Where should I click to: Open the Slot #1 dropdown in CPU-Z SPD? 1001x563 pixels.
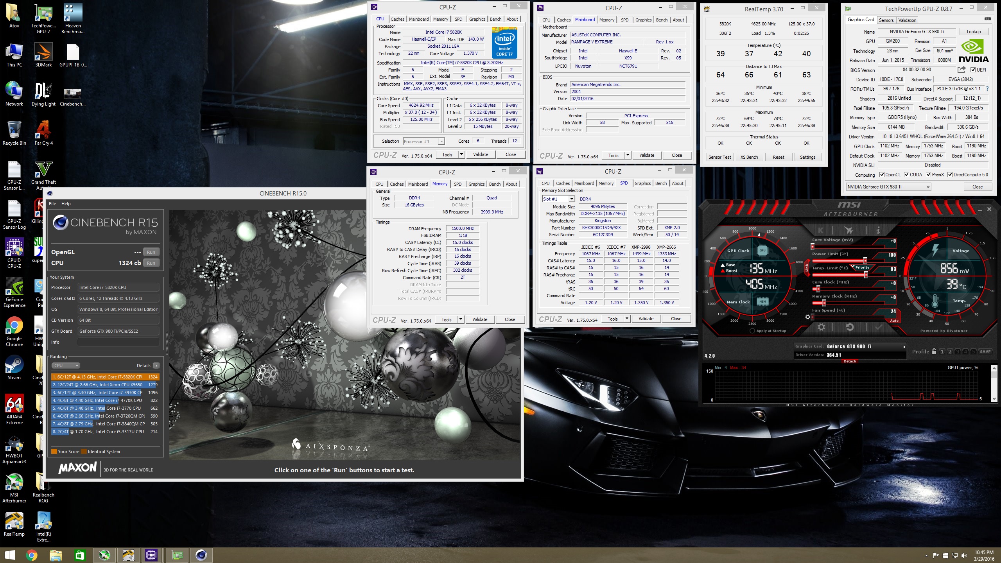(x=558, y=199)
